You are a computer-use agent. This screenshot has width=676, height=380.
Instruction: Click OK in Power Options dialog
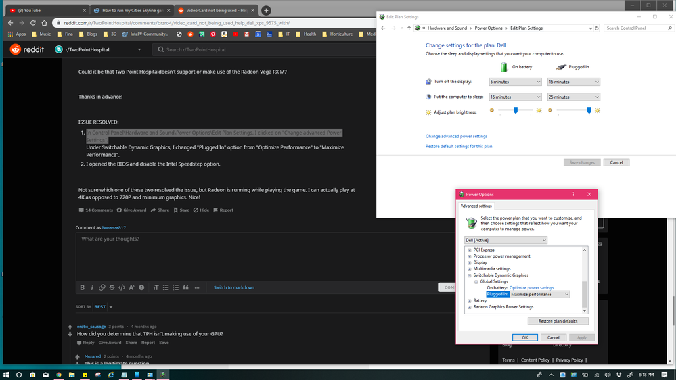pyautogui.click(x=524, y=338)
